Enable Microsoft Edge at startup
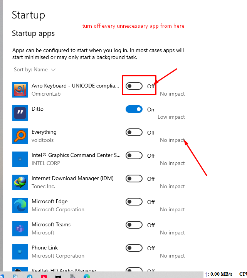 tap(134, 202)
